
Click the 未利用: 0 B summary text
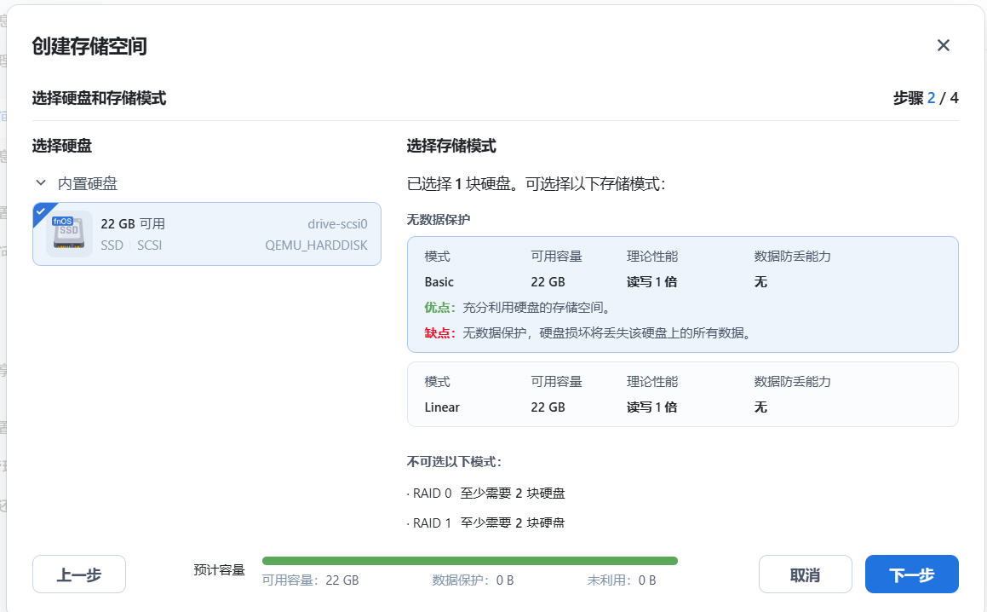pyautogui.click(x=622, y=580)
